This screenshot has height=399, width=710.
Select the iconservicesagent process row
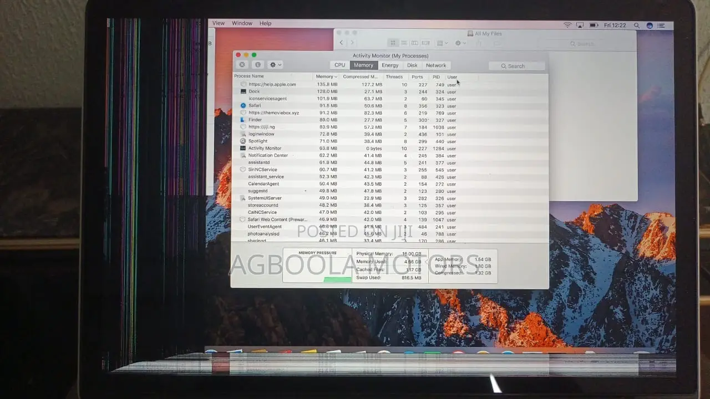[x=390, y=99]
